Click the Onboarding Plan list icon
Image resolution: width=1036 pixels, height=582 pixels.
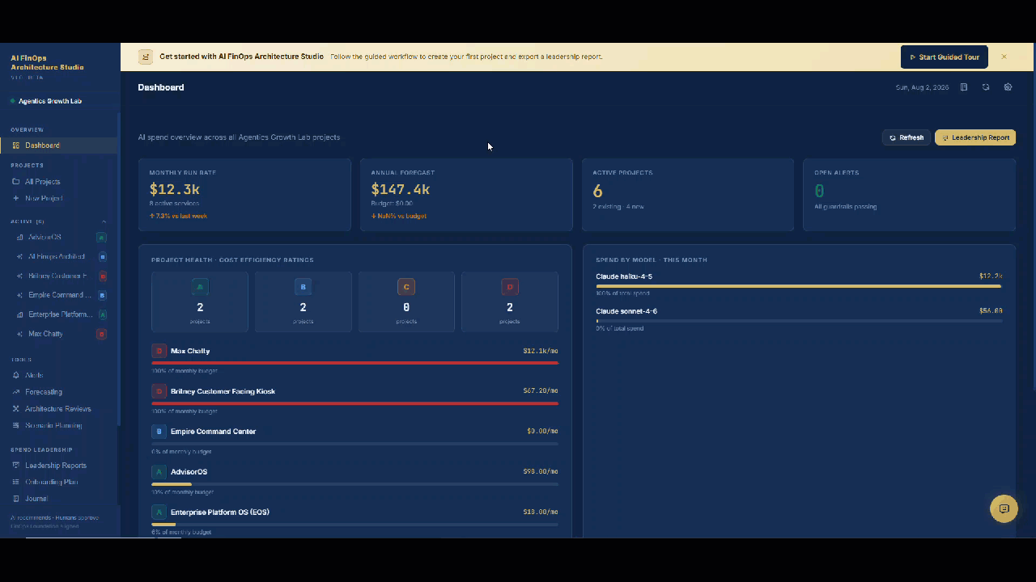pyautogui.click(x=16, y=482)
